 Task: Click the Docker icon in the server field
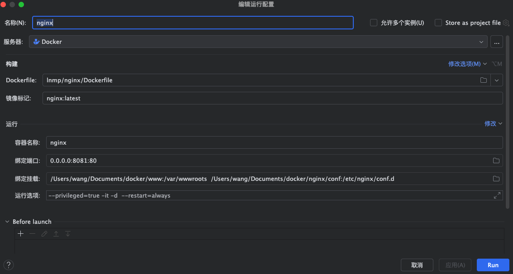click(x=36, y=42)
